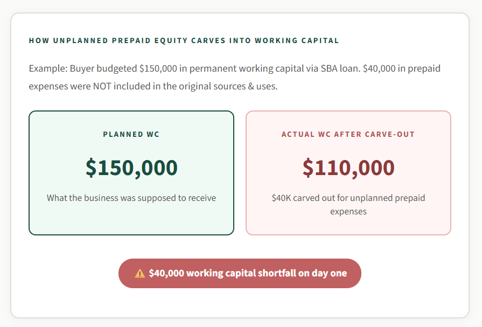Click "What the business was supposed to receive"
Screen dimensions: 482x327
pos(131,198)
